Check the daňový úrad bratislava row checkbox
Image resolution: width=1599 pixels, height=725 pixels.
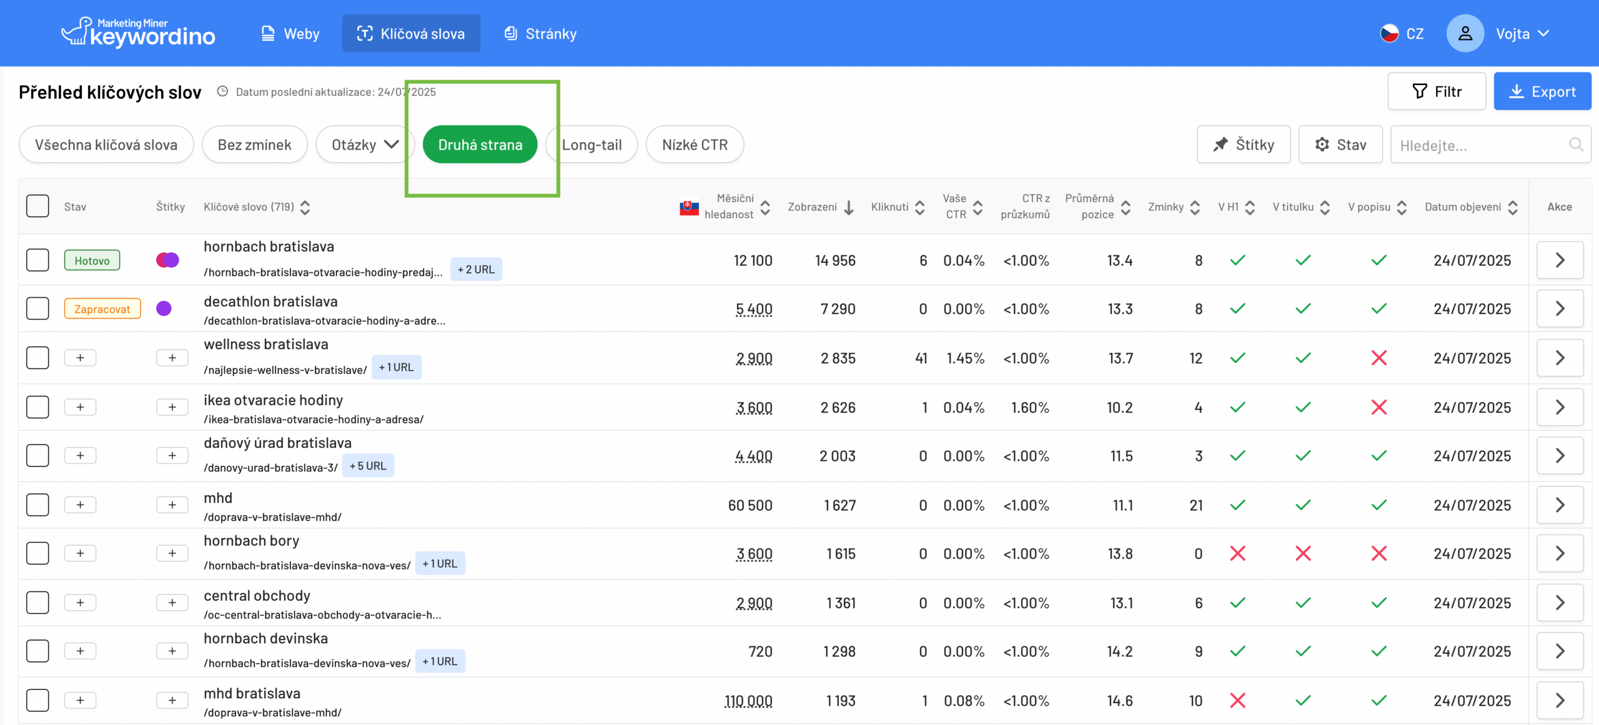tap(37, 456)
